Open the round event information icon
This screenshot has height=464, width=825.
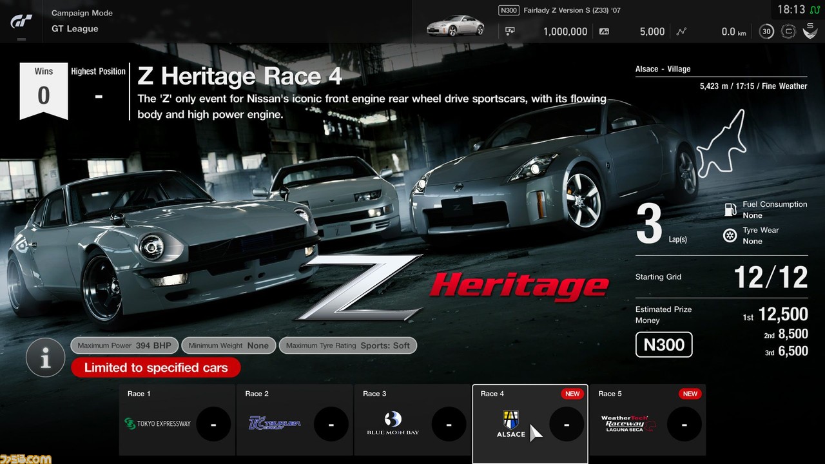coord(45,358)
